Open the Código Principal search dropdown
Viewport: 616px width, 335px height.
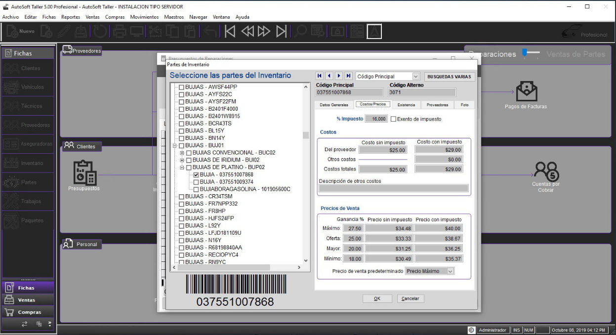click(x=415, y=77)
